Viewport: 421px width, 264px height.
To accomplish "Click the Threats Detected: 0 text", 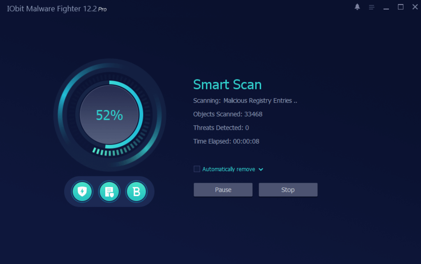I will [221, 128].
